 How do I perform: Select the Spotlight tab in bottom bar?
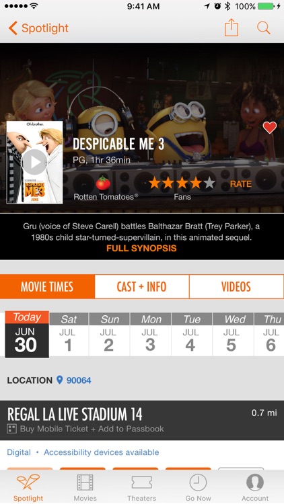click(28, 488)
